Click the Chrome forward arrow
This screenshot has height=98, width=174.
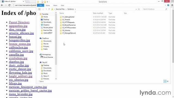pyautogui.click(x=6, y=5)
